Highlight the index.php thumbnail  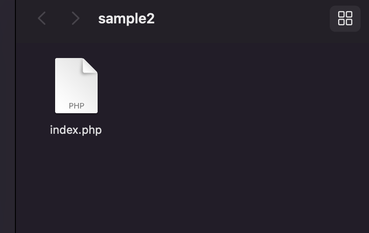76,86
